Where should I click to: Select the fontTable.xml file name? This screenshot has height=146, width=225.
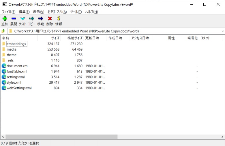tap(17, 71)
